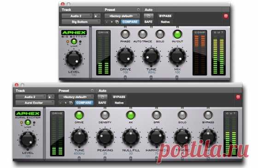This screenshot has height=168, width=258.
Task: Open the Preset menu circle icon in Aural Exciter window
Action: tap(92, 91)
